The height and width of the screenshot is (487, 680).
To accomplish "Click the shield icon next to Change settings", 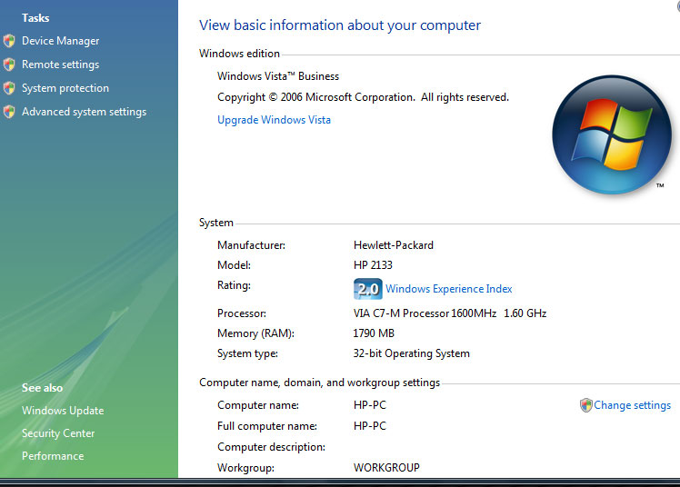I will tap(585, 405).
